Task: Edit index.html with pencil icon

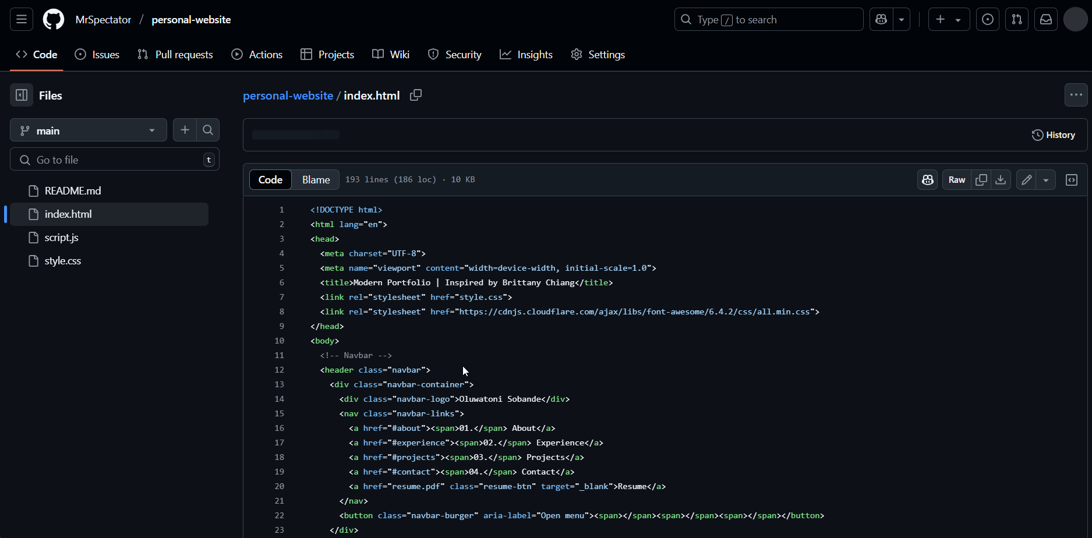Action: [1027, 180]
